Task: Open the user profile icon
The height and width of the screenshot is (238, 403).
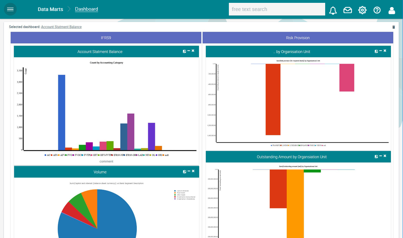Action: point(392,10)
